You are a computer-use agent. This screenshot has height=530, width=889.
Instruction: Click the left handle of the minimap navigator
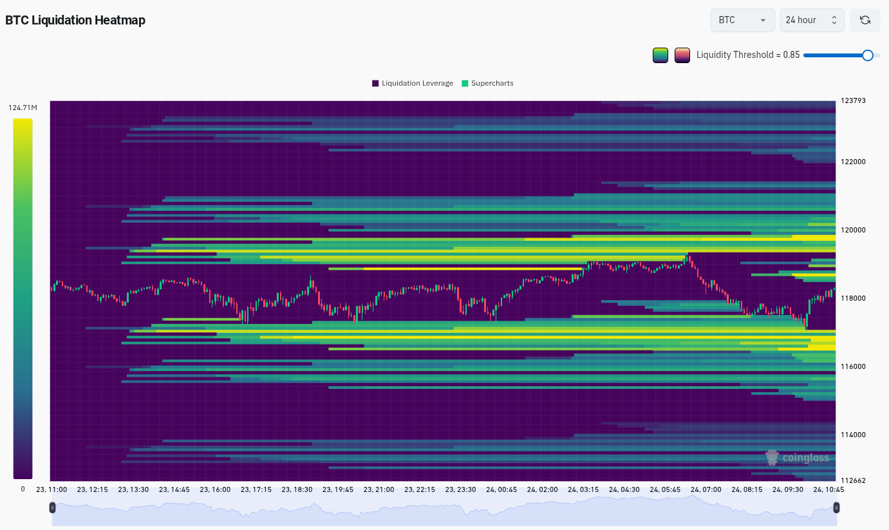pyautogui.click(x=52, y=507)
